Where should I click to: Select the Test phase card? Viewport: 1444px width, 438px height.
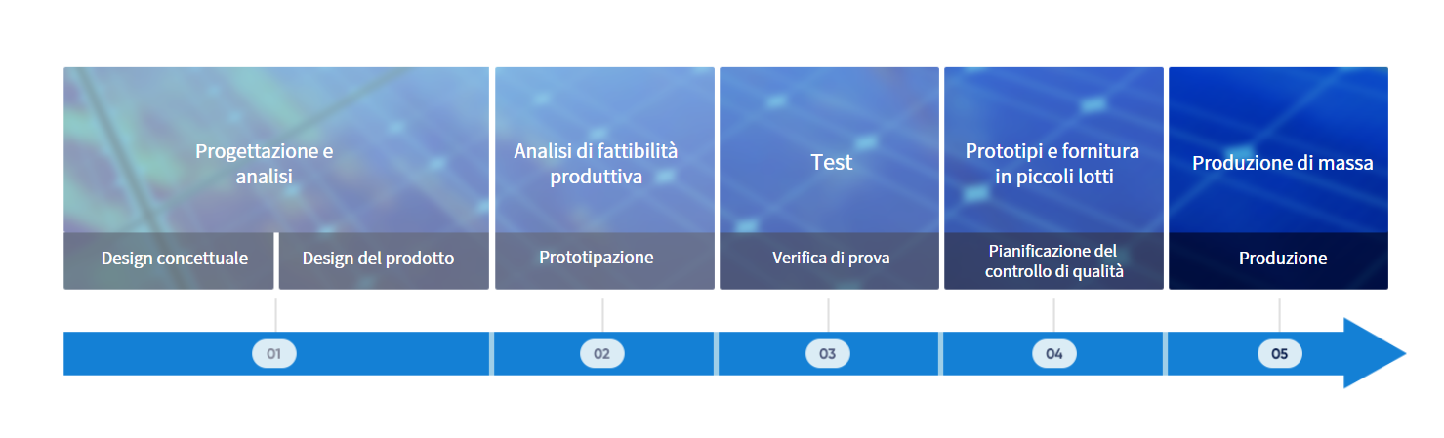coord(831,162)
